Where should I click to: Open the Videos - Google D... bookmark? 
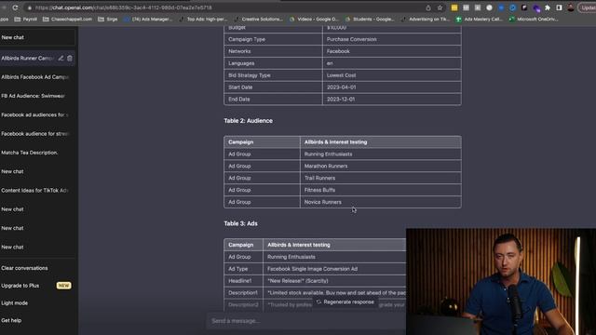click(314, 19)
